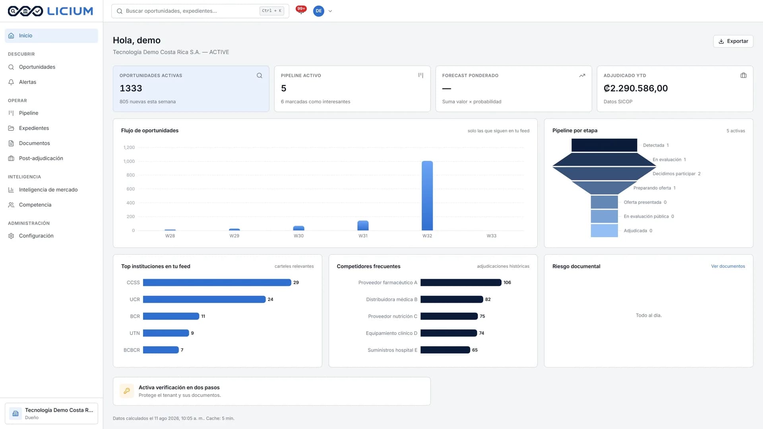The height and width of the screenshot is (429, 763).
Task: Click the Oportunidades Activas 1333 card
Action: pos(191,89)
